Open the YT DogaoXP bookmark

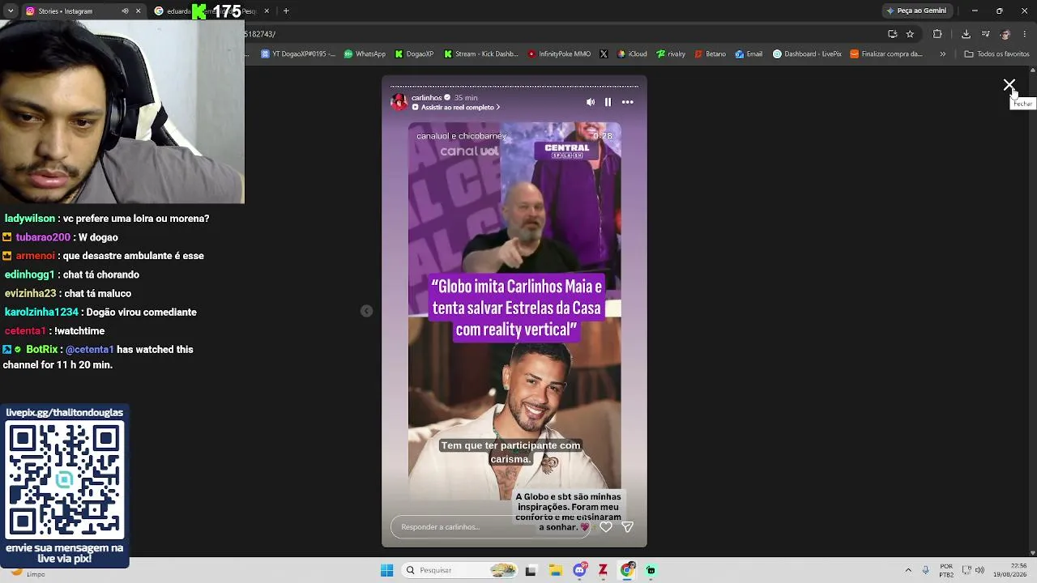tap(297, 54)
